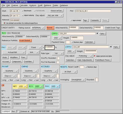Click the Knock In/Out button

(57, 11)
